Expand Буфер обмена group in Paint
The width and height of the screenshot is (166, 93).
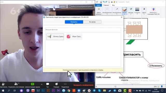(99, 11)
